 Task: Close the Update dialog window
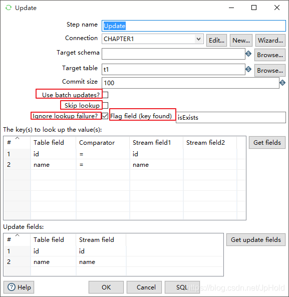pos(277,8)
